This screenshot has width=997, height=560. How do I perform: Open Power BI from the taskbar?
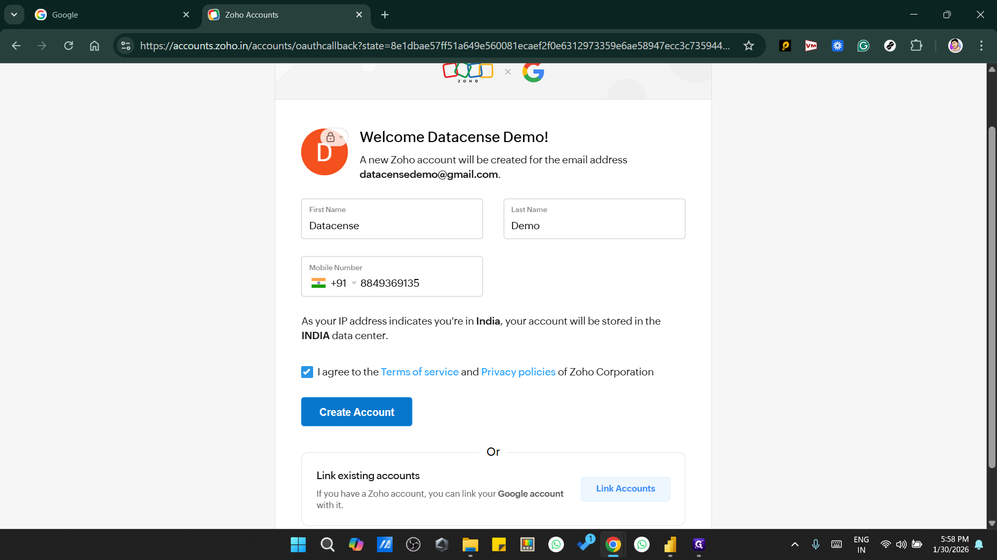tap(670, 544)
